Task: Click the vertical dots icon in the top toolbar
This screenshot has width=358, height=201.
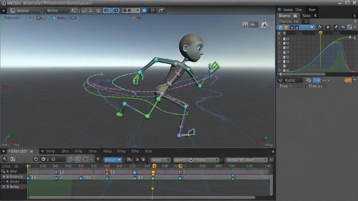Action: pyautogui.click(x=152, y=10)
